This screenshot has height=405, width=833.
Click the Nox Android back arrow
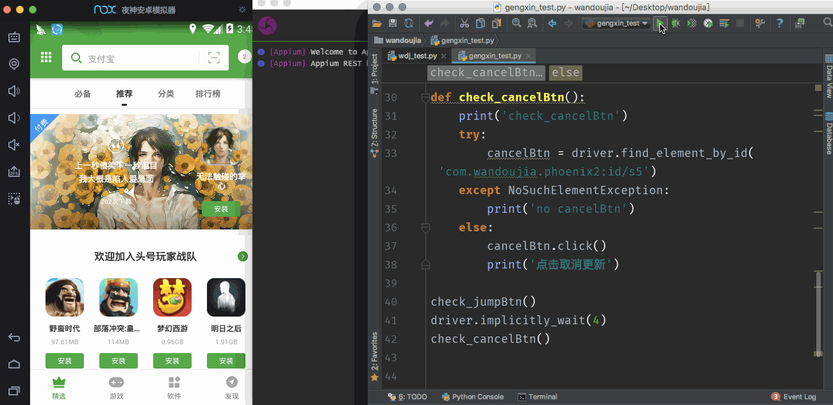pyautogui.click(x=14, y=338)
